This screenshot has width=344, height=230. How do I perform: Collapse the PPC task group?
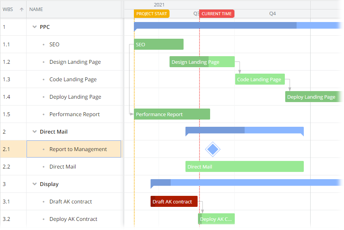tap(35, 27)
